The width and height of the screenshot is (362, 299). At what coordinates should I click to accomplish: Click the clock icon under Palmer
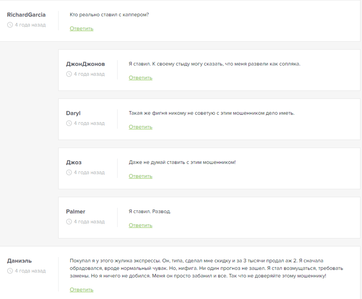(69, 222)
